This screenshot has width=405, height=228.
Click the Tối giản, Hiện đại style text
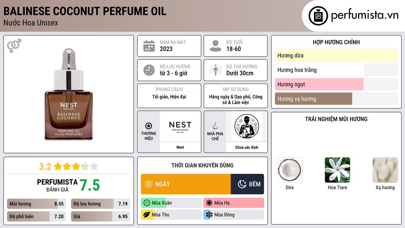pos(169,97)
